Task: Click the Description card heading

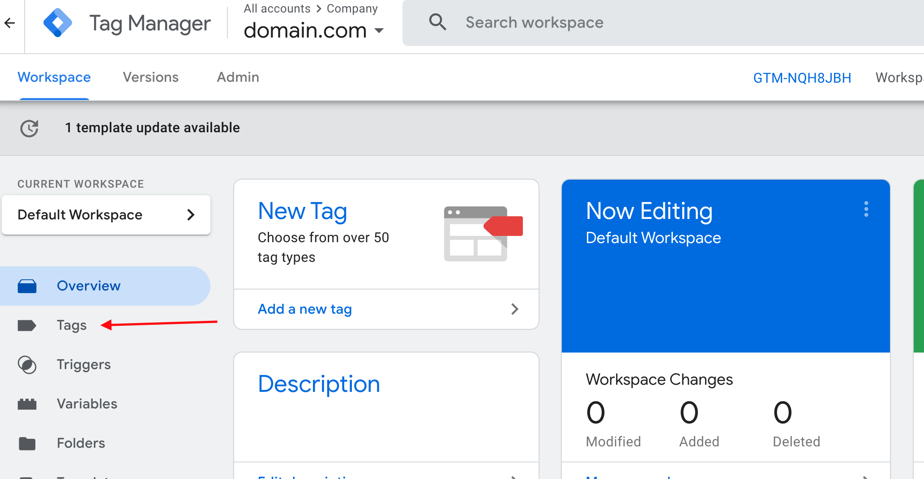Action: (319, 384)
